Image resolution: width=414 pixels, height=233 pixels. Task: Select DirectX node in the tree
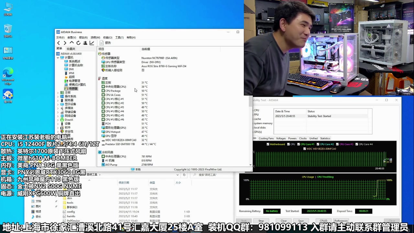click(67, 120)
